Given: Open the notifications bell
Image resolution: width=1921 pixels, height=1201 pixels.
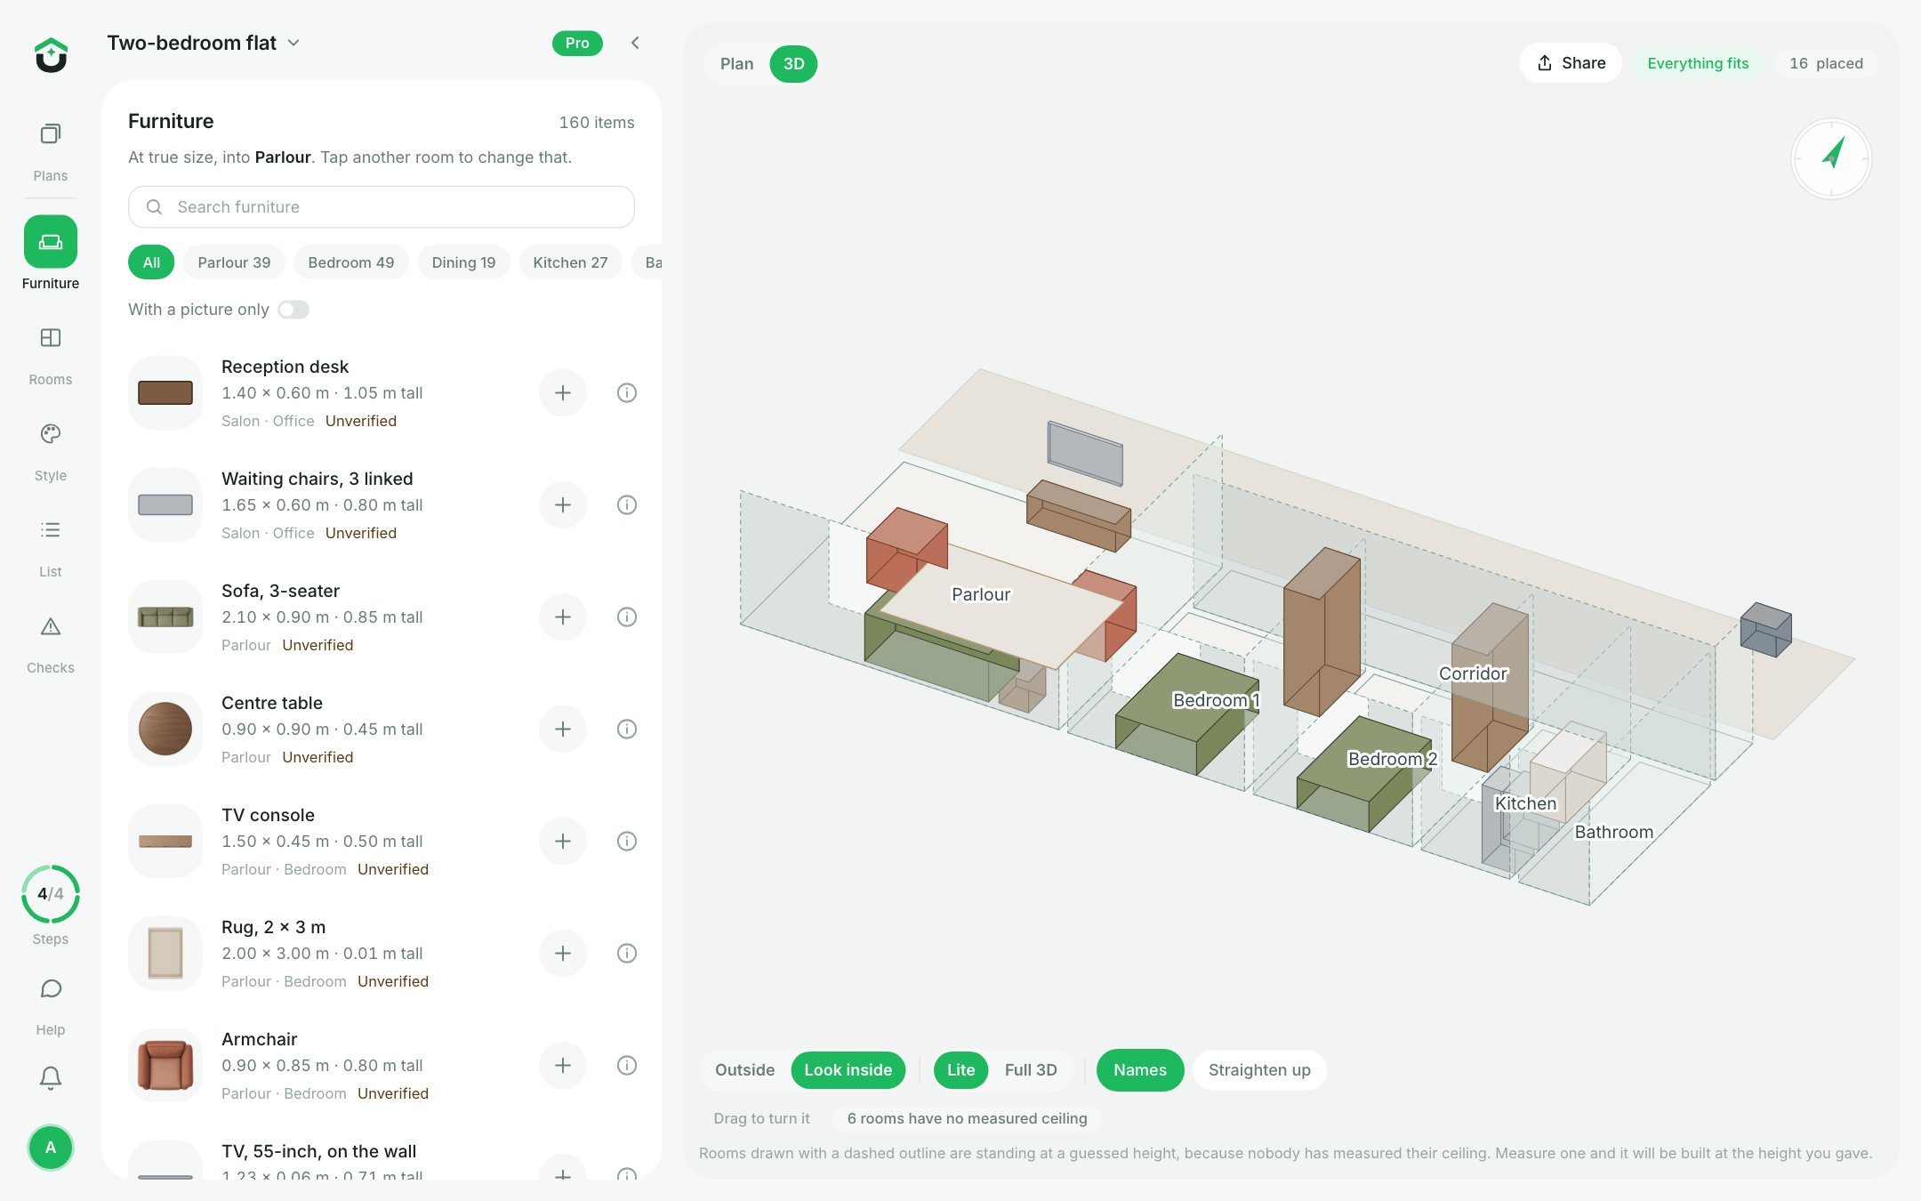Looking at the screenshot, I should click(51, 1078).
